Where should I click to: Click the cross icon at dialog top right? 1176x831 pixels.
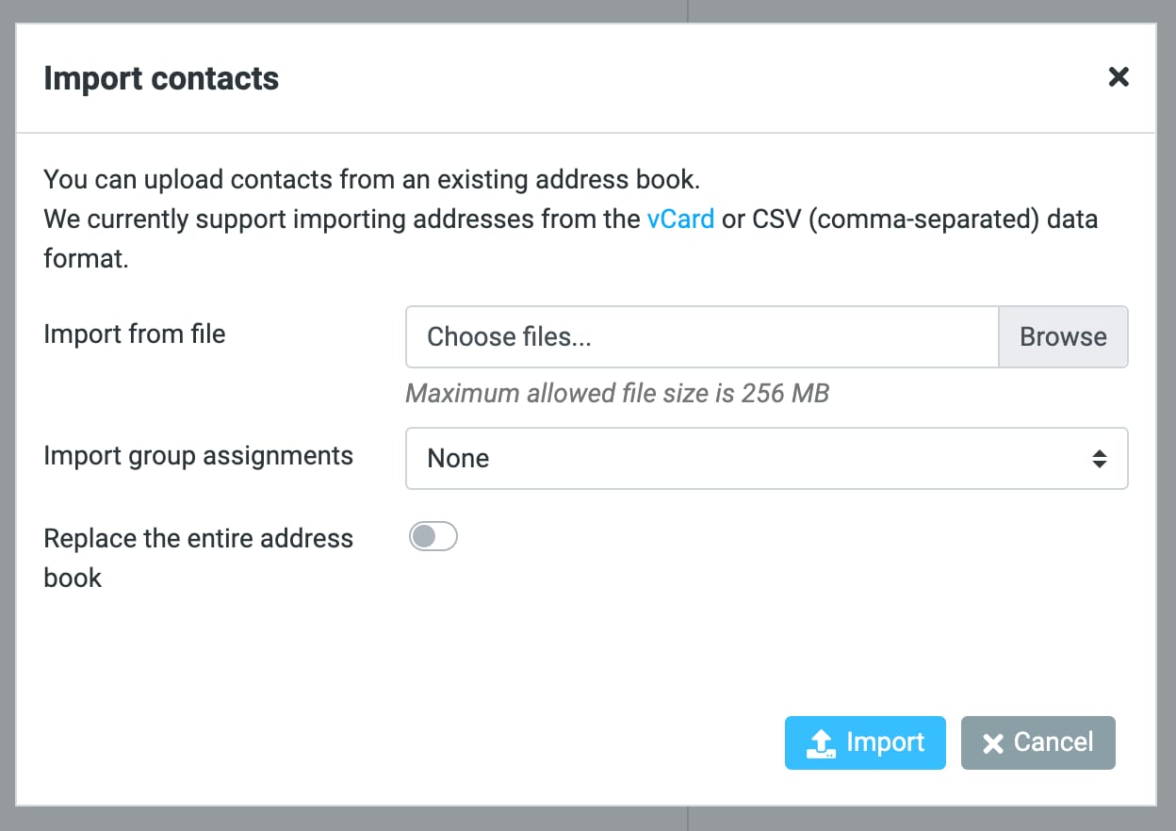[x=1118, y=77]
